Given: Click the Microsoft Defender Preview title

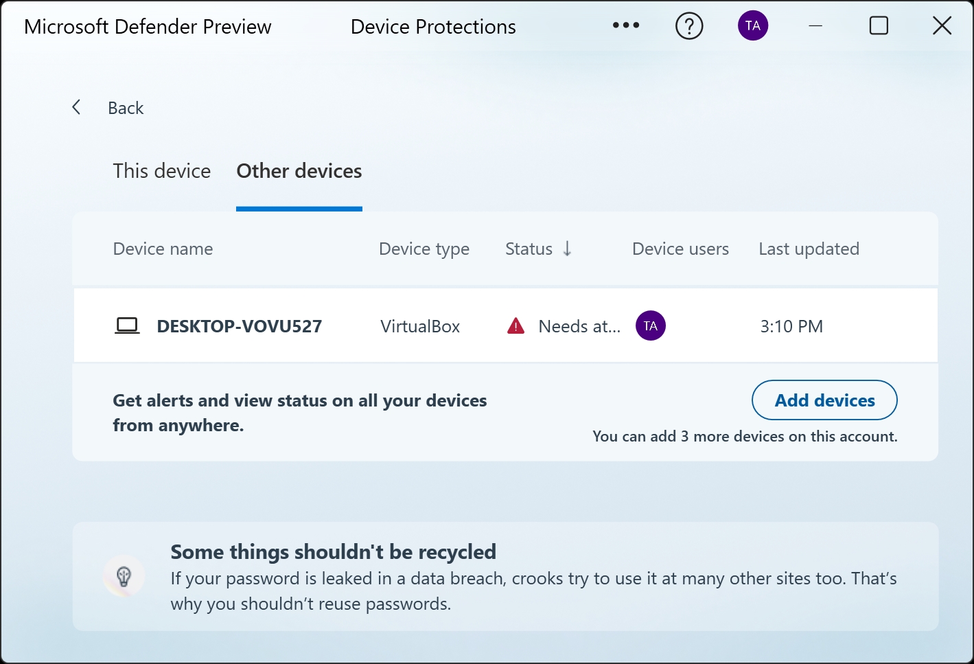Looking at the screenshot, I should 148,27.
